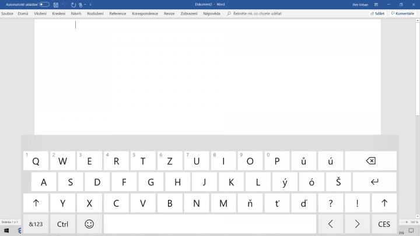
Task: Tap the ť key
Action: 277,203
